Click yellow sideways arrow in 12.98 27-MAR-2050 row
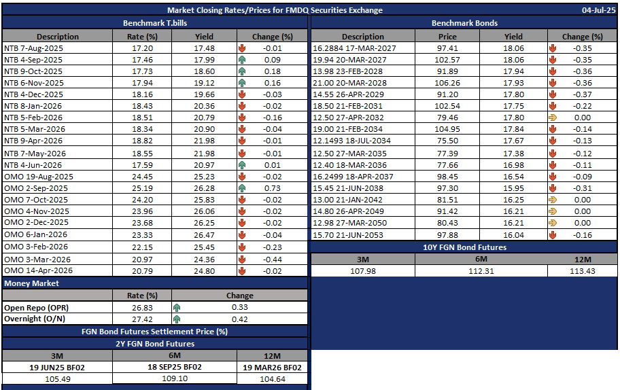The height and width of the screenshot is (390, 620). click(553, 223)
